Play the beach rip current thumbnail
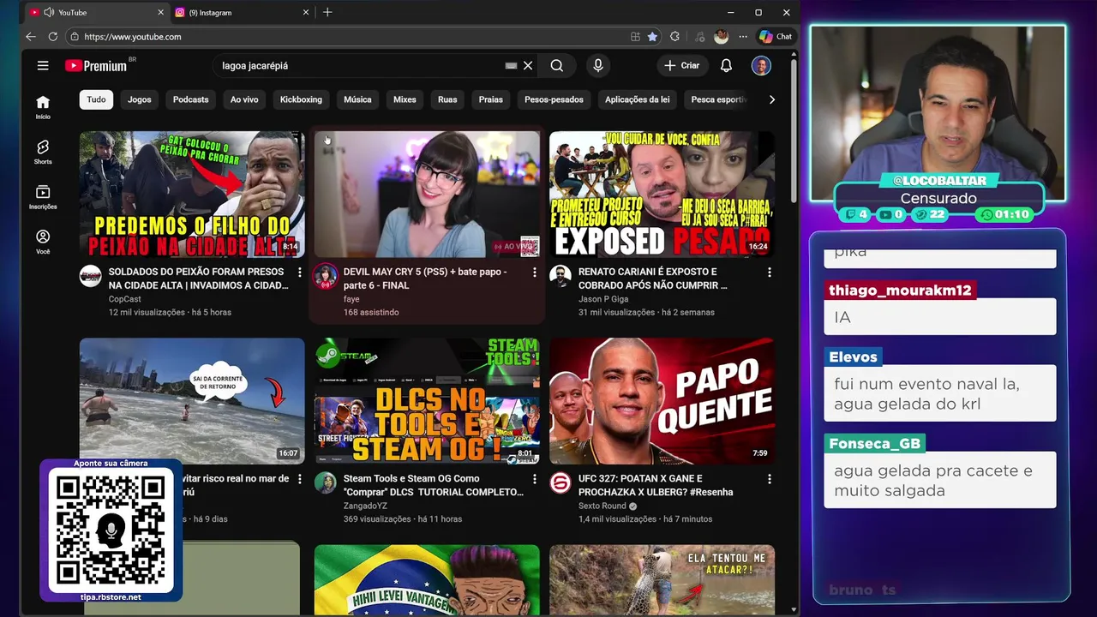Image resolution: width=1097 pixels, height=617 pixels. click(192, 401)
